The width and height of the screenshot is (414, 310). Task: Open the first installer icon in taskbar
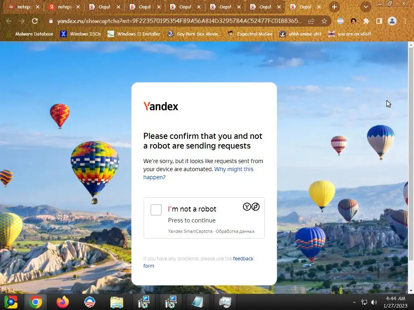coord(144,302)
